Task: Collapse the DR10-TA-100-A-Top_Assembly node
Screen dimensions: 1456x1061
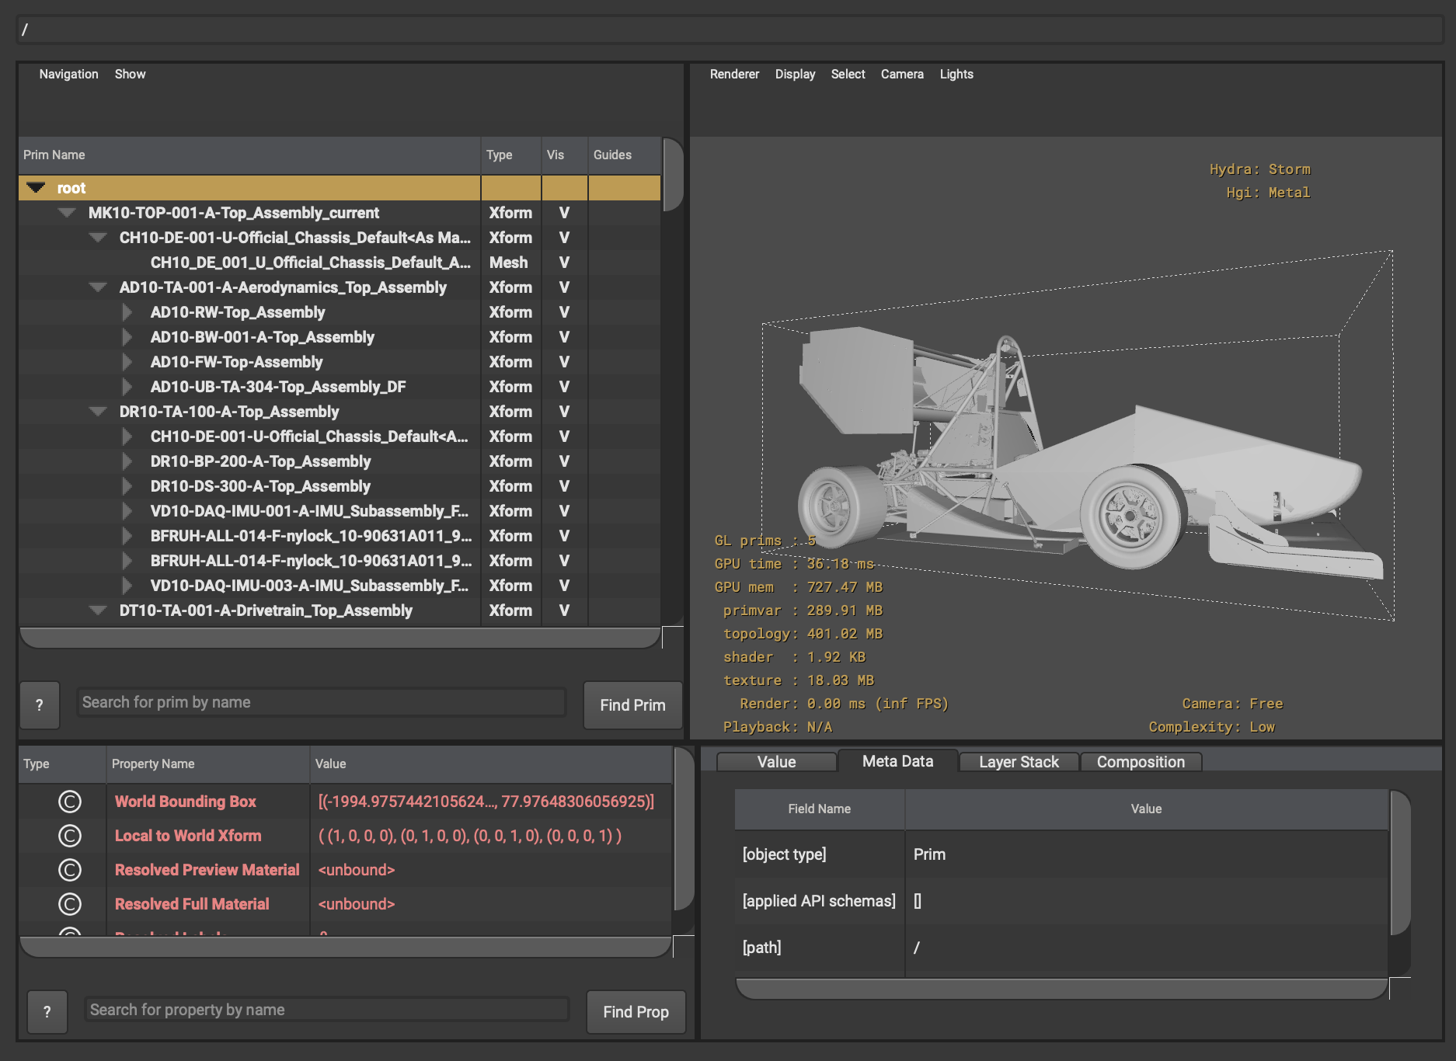Action: click(98, 412)
